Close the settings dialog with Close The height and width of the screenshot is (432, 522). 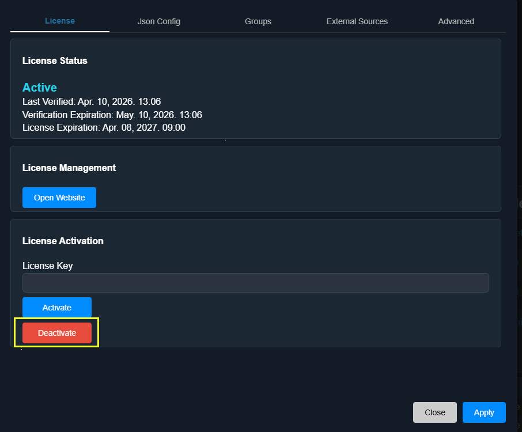click(x=434, y=412)
